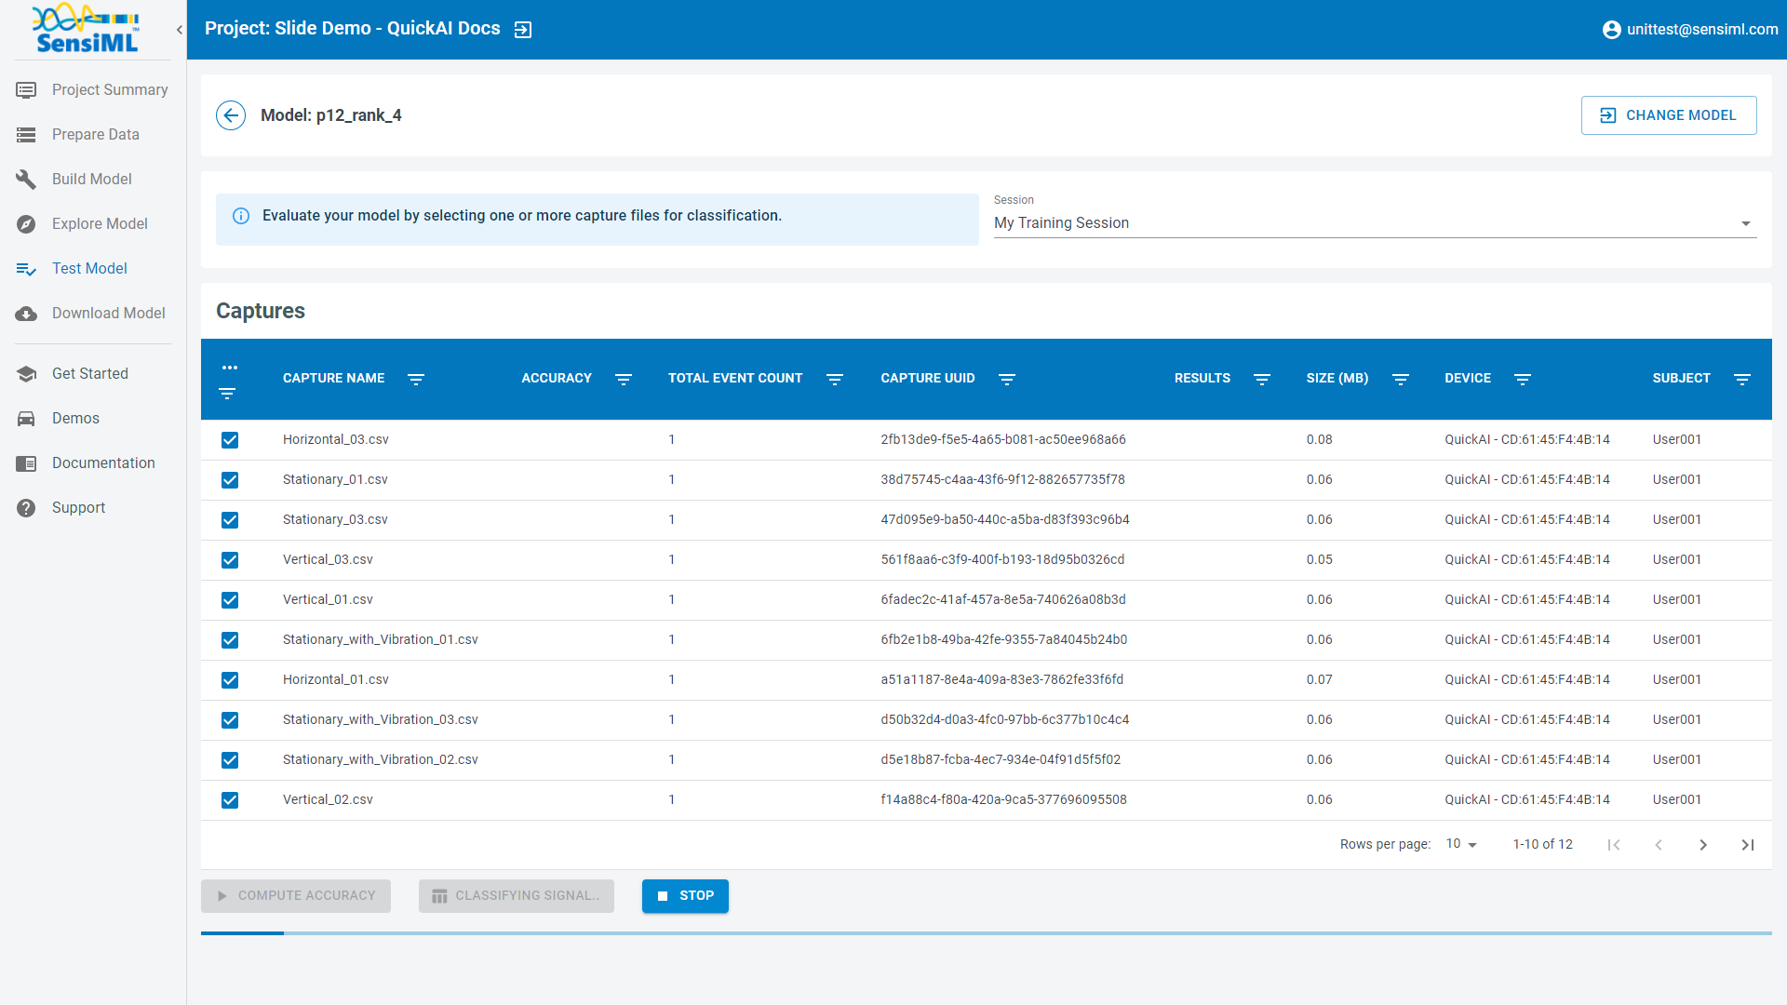Image resolution: width=1787 pixels, height=1005 pixels.
Task: Click the Classifying Signal button
Action: [x=517, y=896]
